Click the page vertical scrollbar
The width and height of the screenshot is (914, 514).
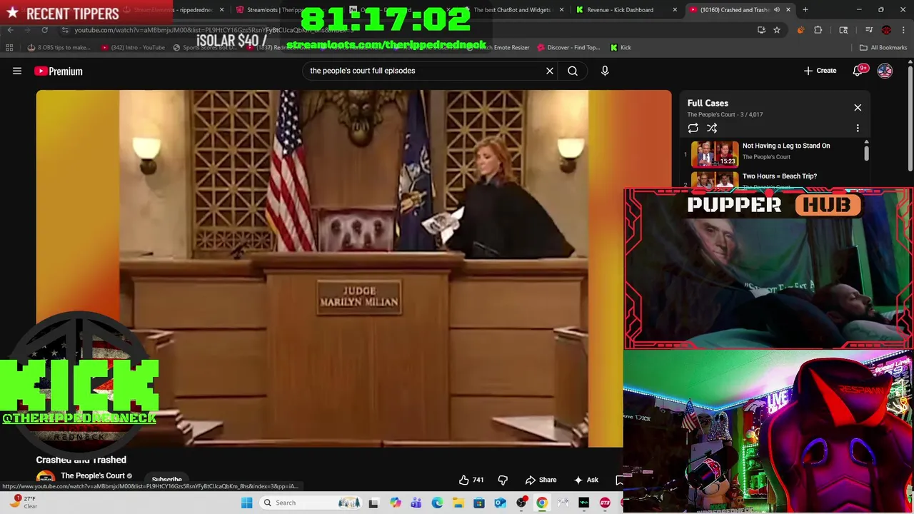click(x=910, y=118)
